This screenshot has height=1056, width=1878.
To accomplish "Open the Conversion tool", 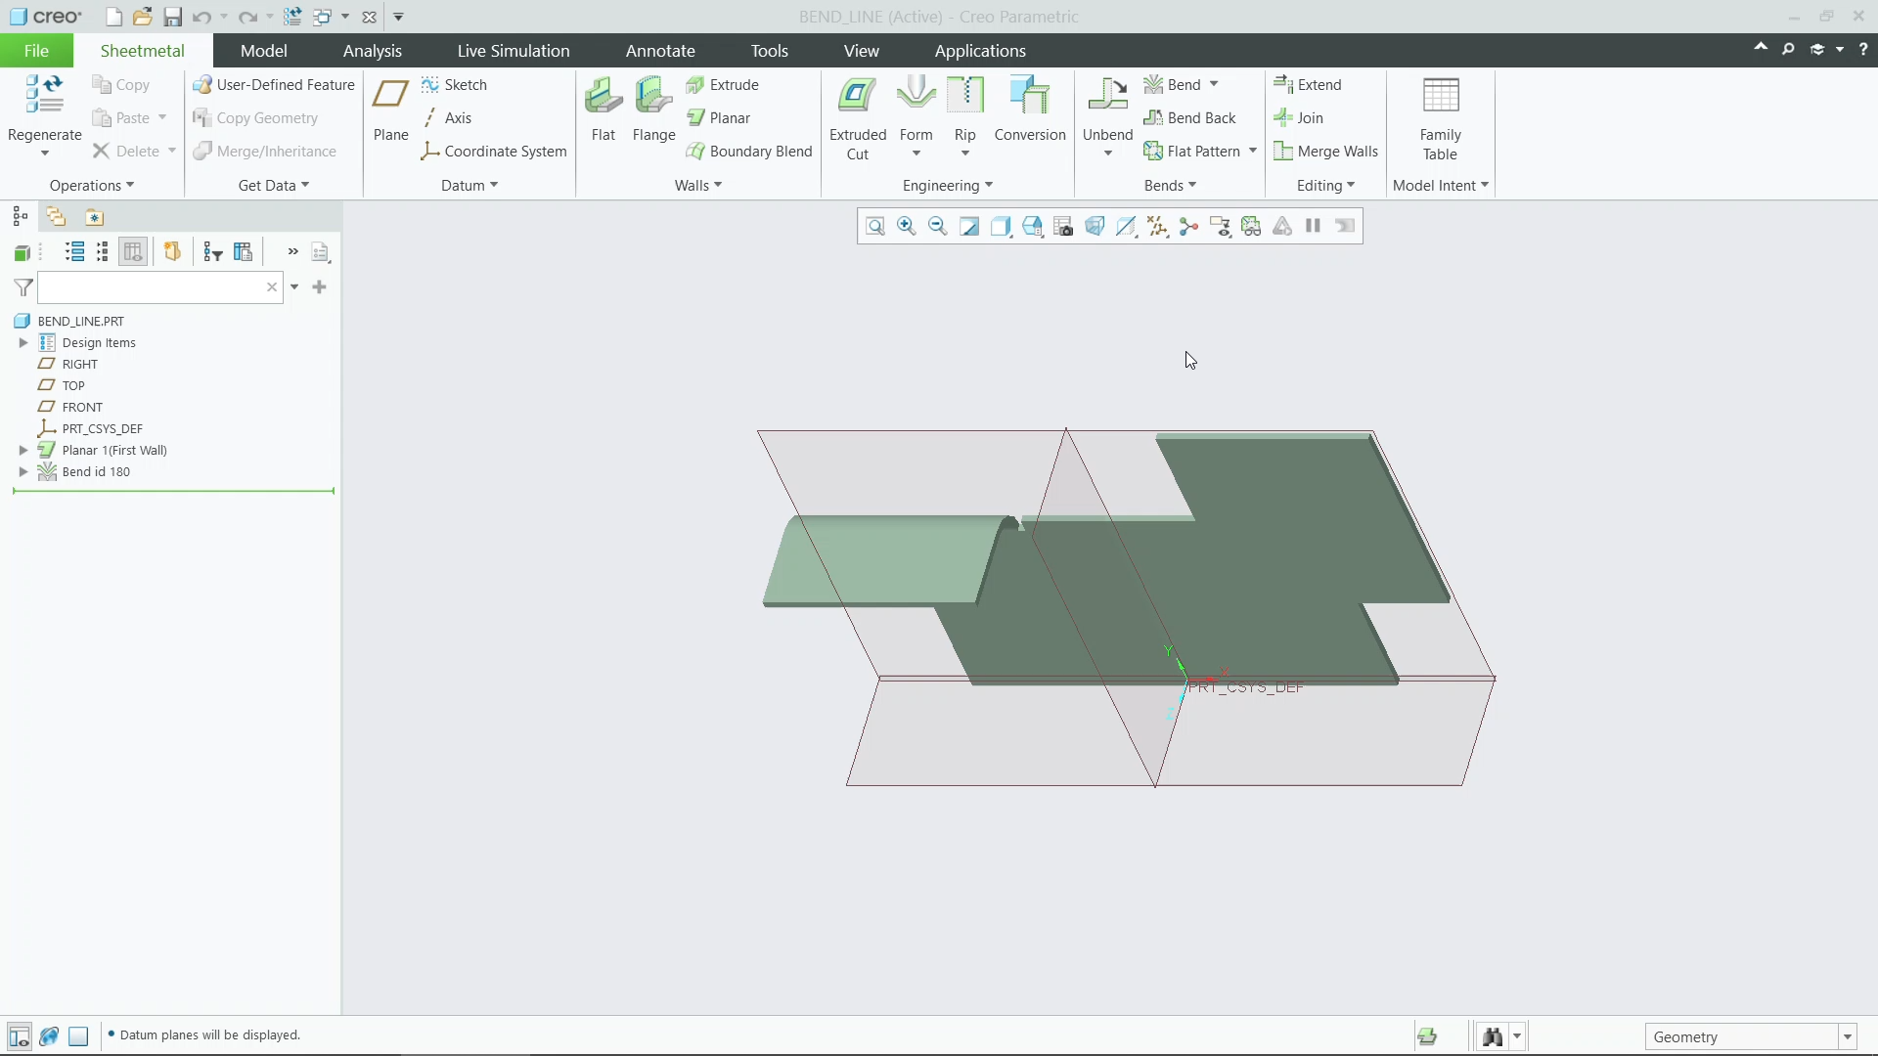I will pos(1029,108).
